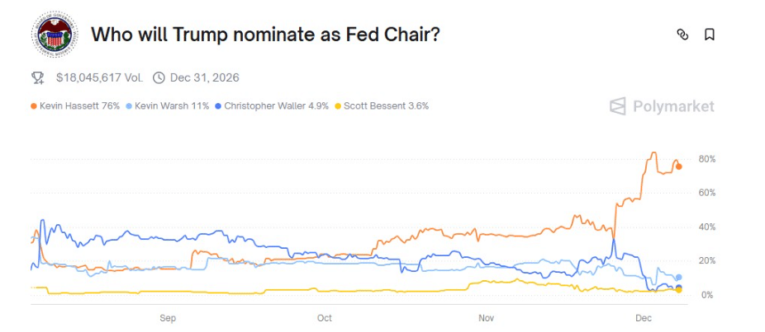Click the Dec 31, 2026 end date

pos(205,77)
